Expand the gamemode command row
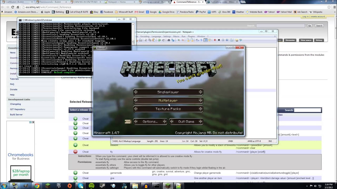Viewport: 337px width, 189px height. (x=75, y=173)
